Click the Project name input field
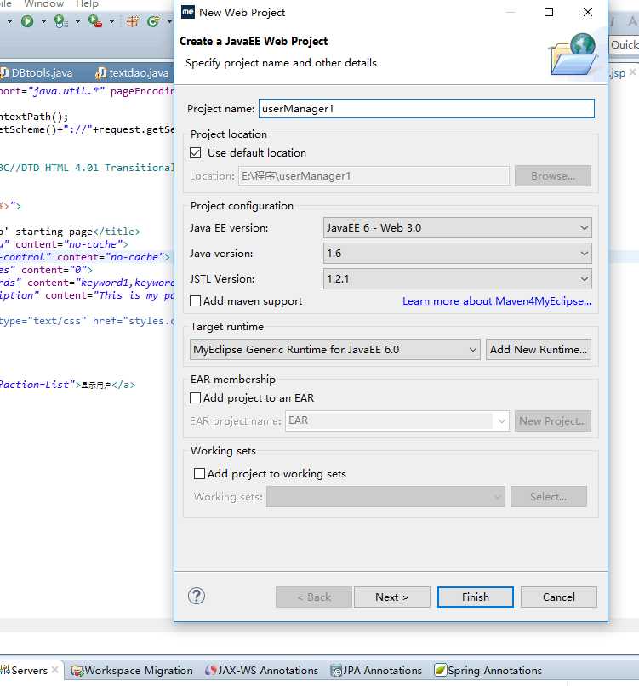This screenshot has height=686, width=639. pos(426,108)
